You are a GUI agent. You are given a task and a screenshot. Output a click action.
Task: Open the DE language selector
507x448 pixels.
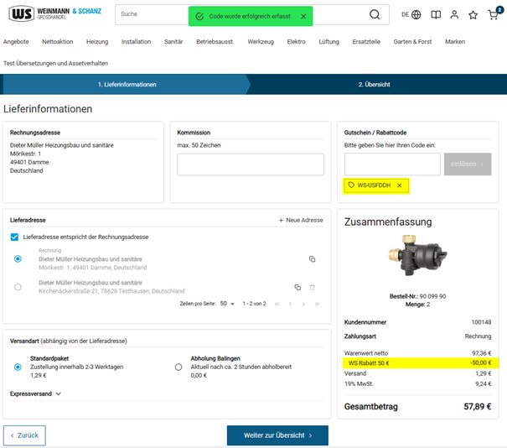(x=411, y=15)
